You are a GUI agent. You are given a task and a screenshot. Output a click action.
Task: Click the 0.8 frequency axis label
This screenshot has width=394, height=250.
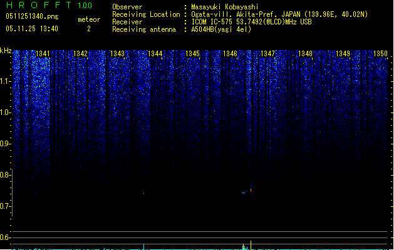click(5, 175)
